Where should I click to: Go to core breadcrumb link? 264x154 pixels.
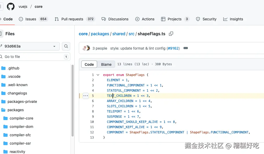pyautogui.click(x=83, y=34)
